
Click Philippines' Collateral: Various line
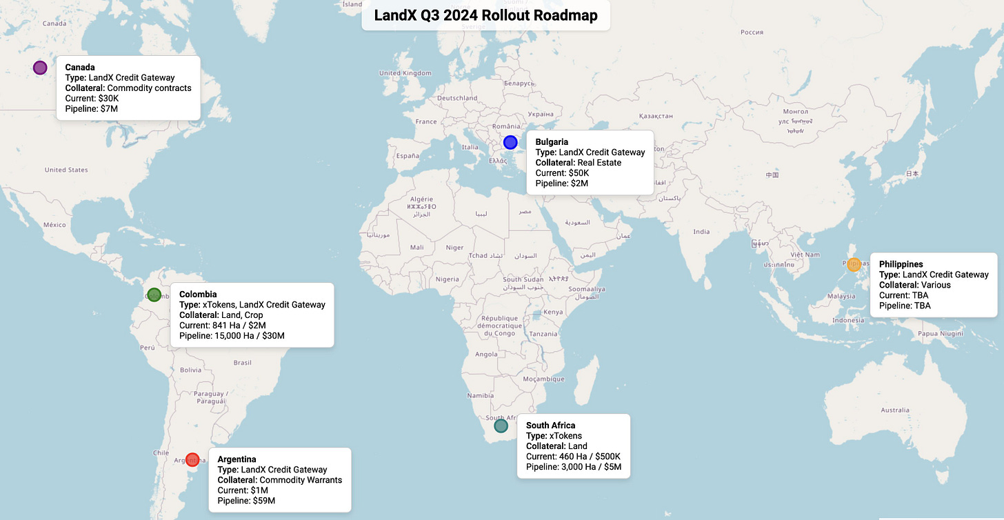pos(915,285)
